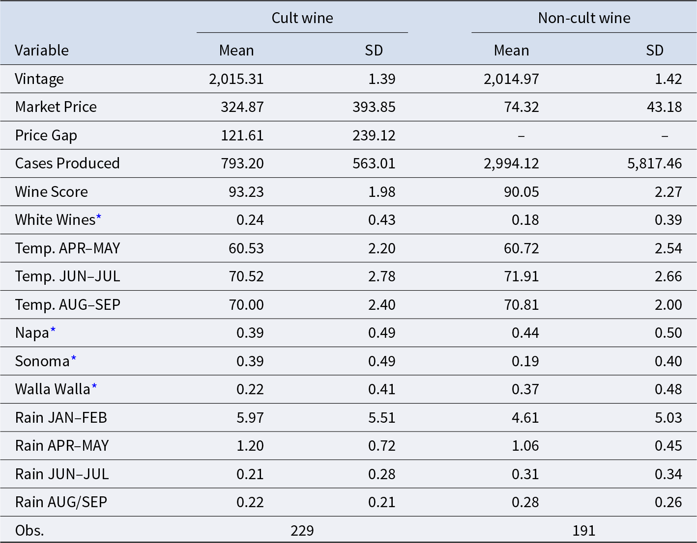Screen dimensions: 697x543
Task: Select the Market Price row label
Action: [56, 107]
